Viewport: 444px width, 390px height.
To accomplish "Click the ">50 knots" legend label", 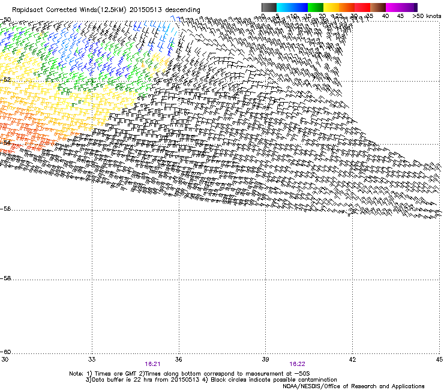I will point(427,16).
